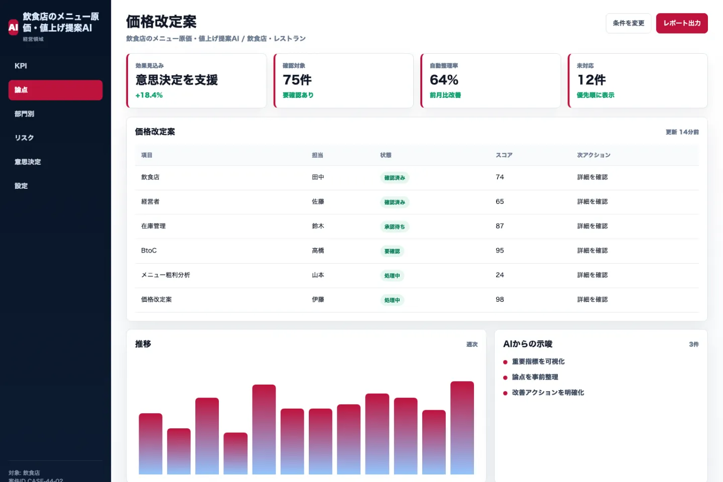723x482 pixels.
Task: Click the 週次 label on 推移 chart
Action: tap(472, 344)
